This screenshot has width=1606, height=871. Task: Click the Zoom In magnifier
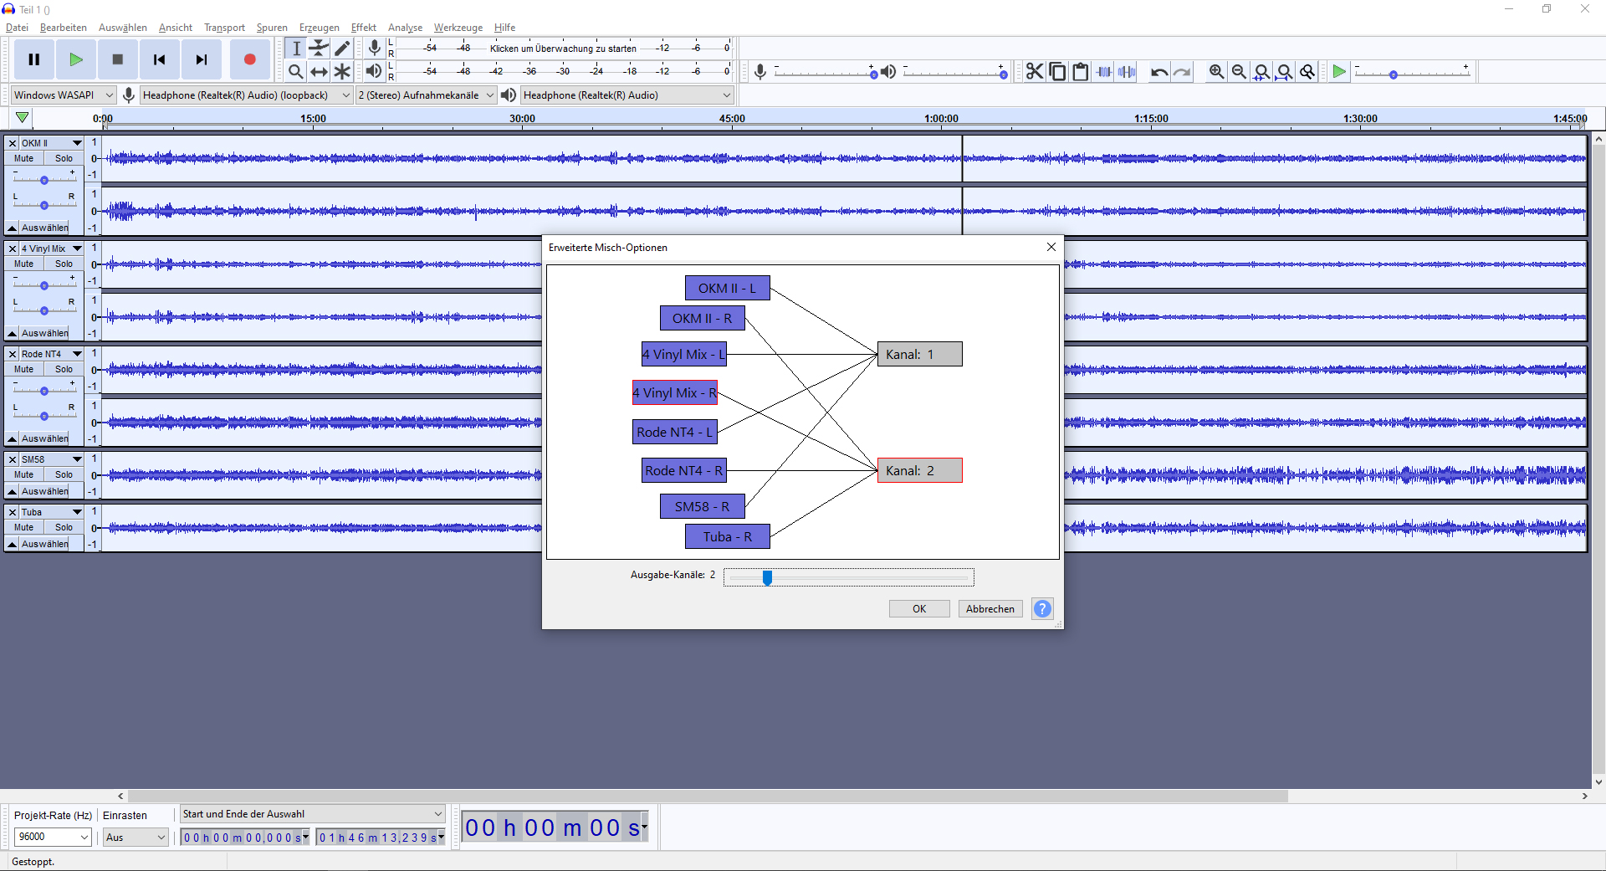click(1216, 72)
